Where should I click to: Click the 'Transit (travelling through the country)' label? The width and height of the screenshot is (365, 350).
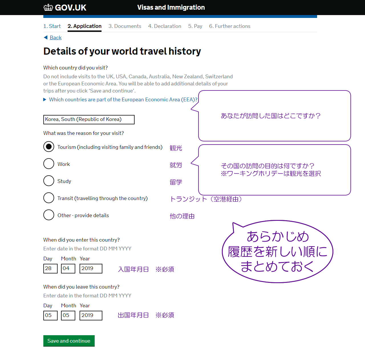103,198
